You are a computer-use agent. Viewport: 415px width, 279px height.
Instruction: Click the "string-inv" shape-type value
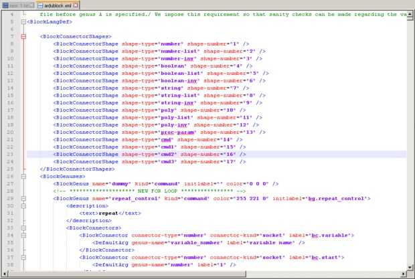(x=177, y=103)
